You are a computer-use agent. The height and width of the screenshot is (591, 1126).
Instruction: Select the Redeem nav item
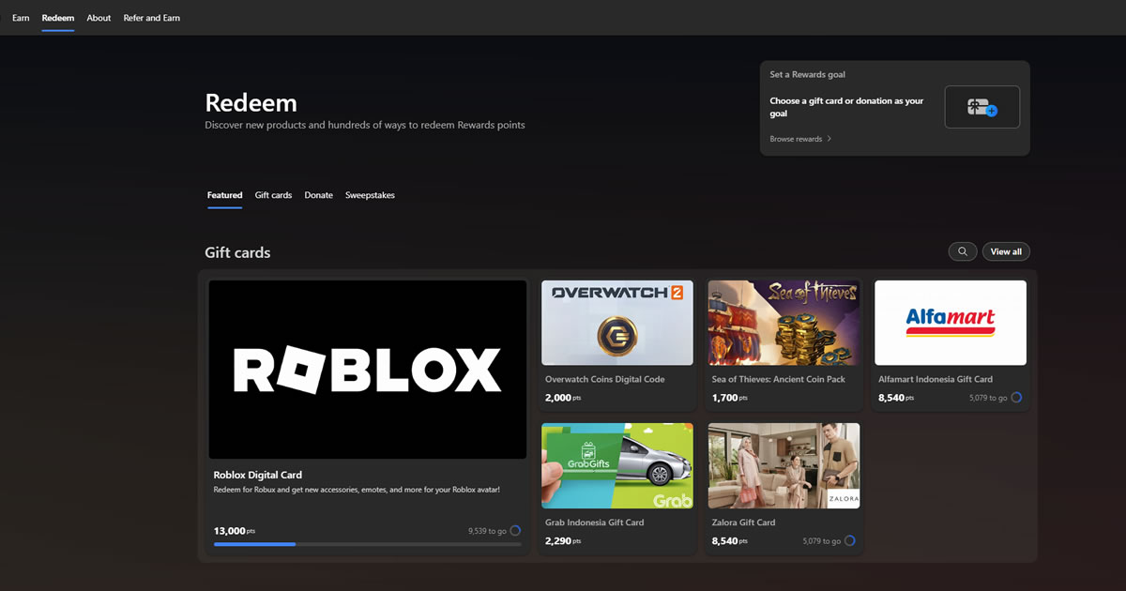pyautogui.click(x=58, y=18)
